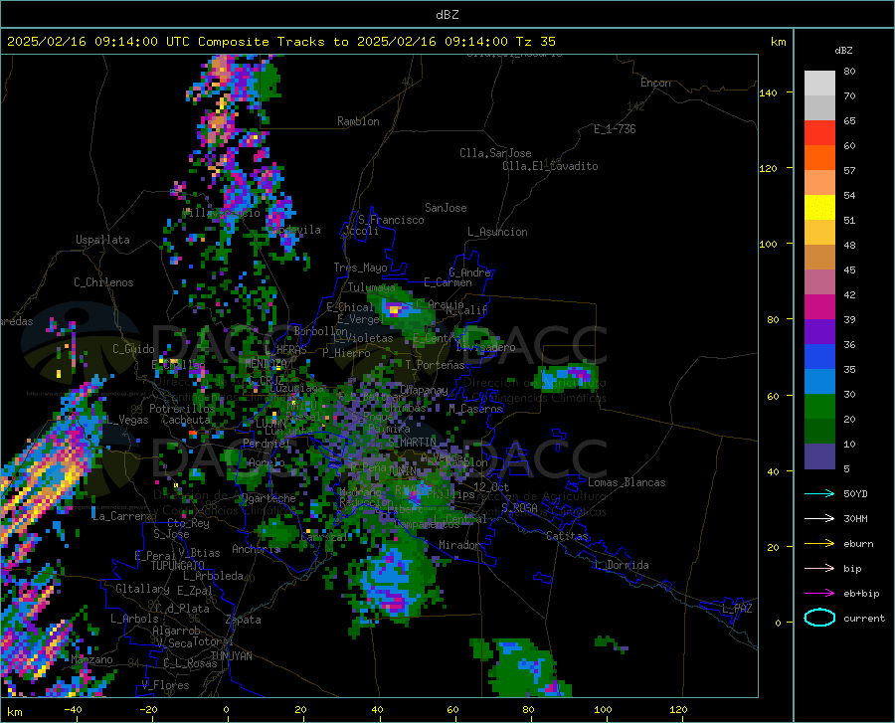
Task: Click the Encon map label
Action: 655,83
